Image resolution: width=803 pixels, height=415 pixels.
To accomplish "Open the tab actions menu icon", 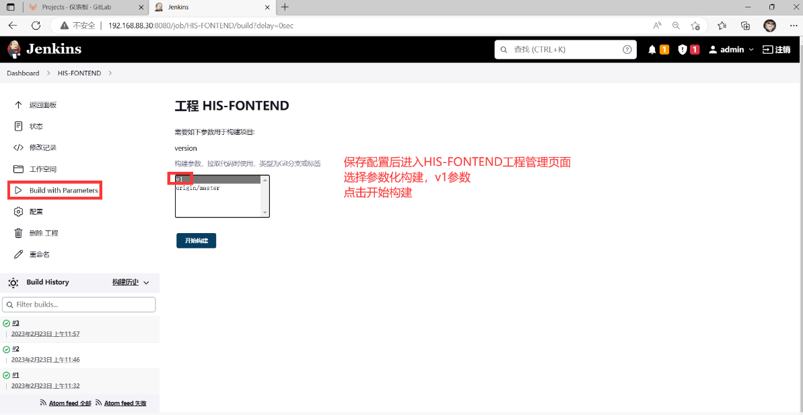I will pyautogui.click(x=10, y=7).
